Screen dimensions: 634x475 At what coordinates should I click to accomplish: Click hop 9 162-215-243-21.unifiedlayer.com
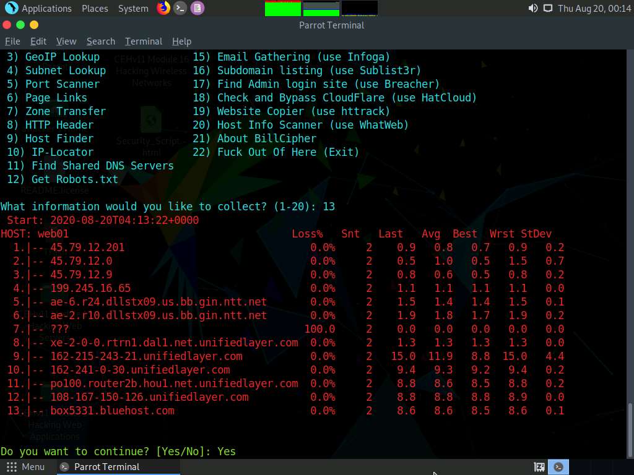tap(146, 356)
